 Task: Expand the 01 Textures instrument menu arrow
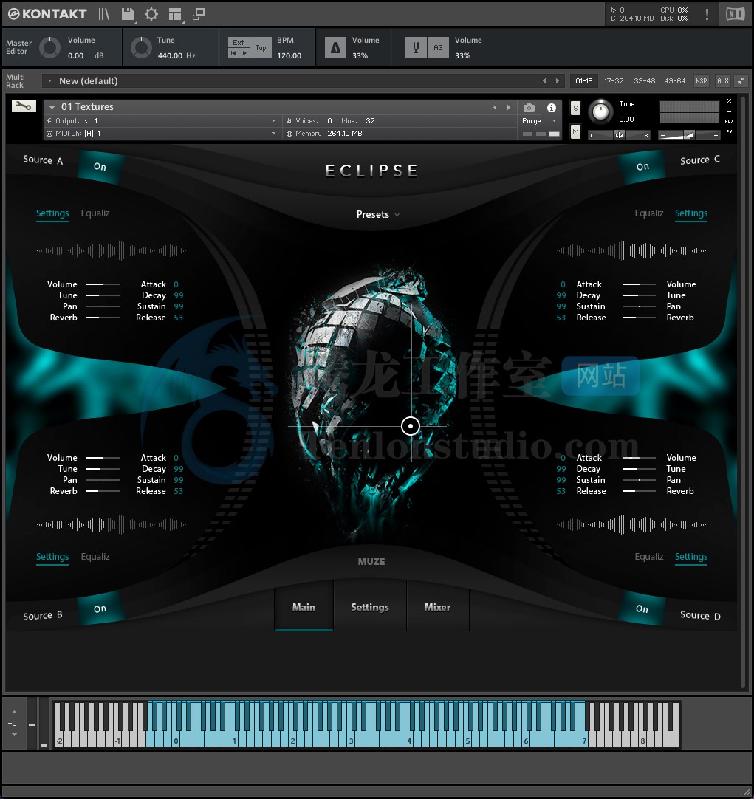[x=52, y=107]
